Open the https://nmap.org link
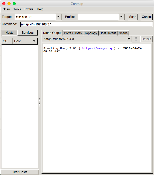This screenshot has width=154, height=175. tap(97, 48)
